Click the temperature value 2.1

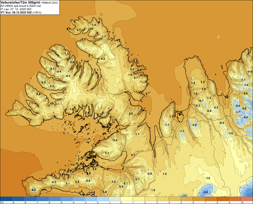click(31, 103)
